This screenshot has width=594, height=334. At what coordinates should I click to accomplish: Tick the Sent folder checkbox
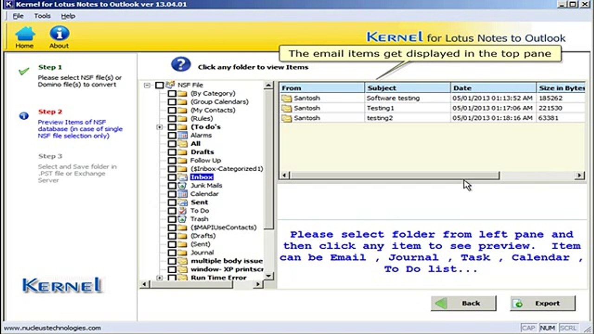click(172, 202)
